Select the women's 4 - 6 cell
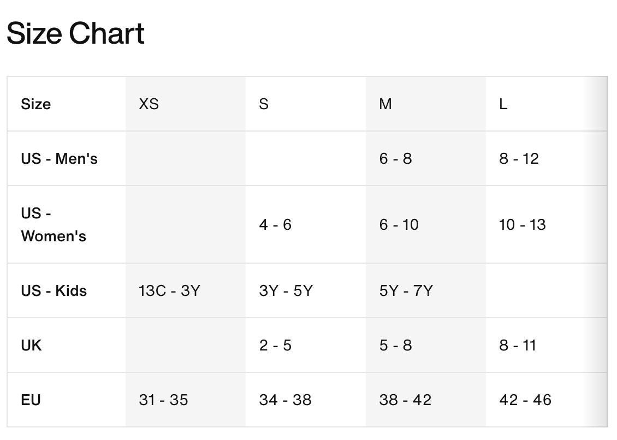617x440 pixels. [275, 225]
